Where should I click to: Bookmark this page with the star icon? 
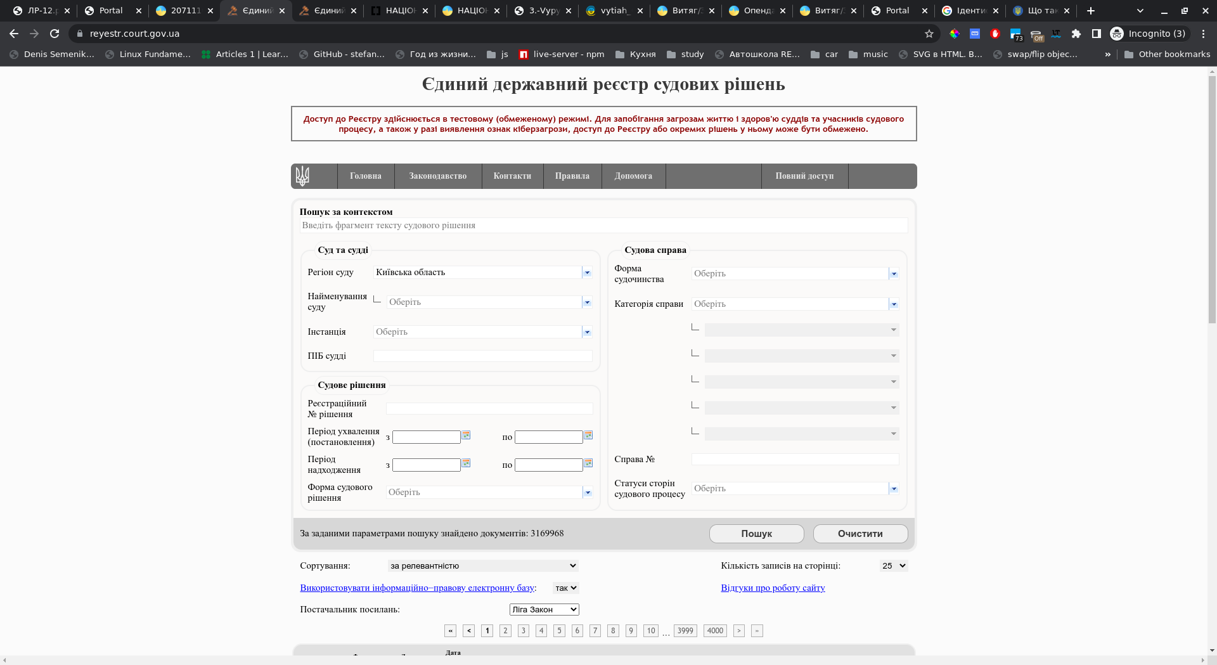(929, 34)
